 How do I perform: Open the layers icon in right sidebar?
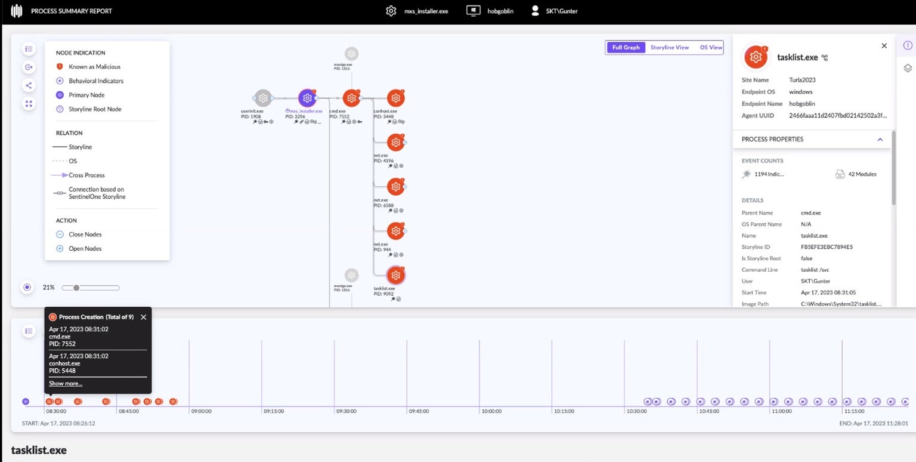click(x=908, y=68)
